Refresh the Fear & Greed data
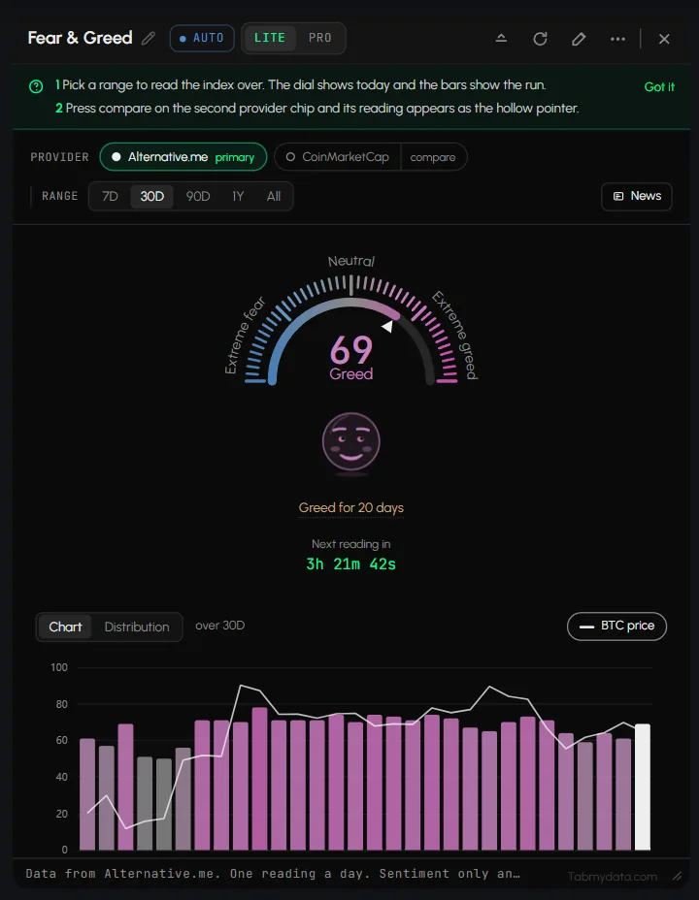Image resolution: width=699 pixels, height=900 pixels. 540,39
